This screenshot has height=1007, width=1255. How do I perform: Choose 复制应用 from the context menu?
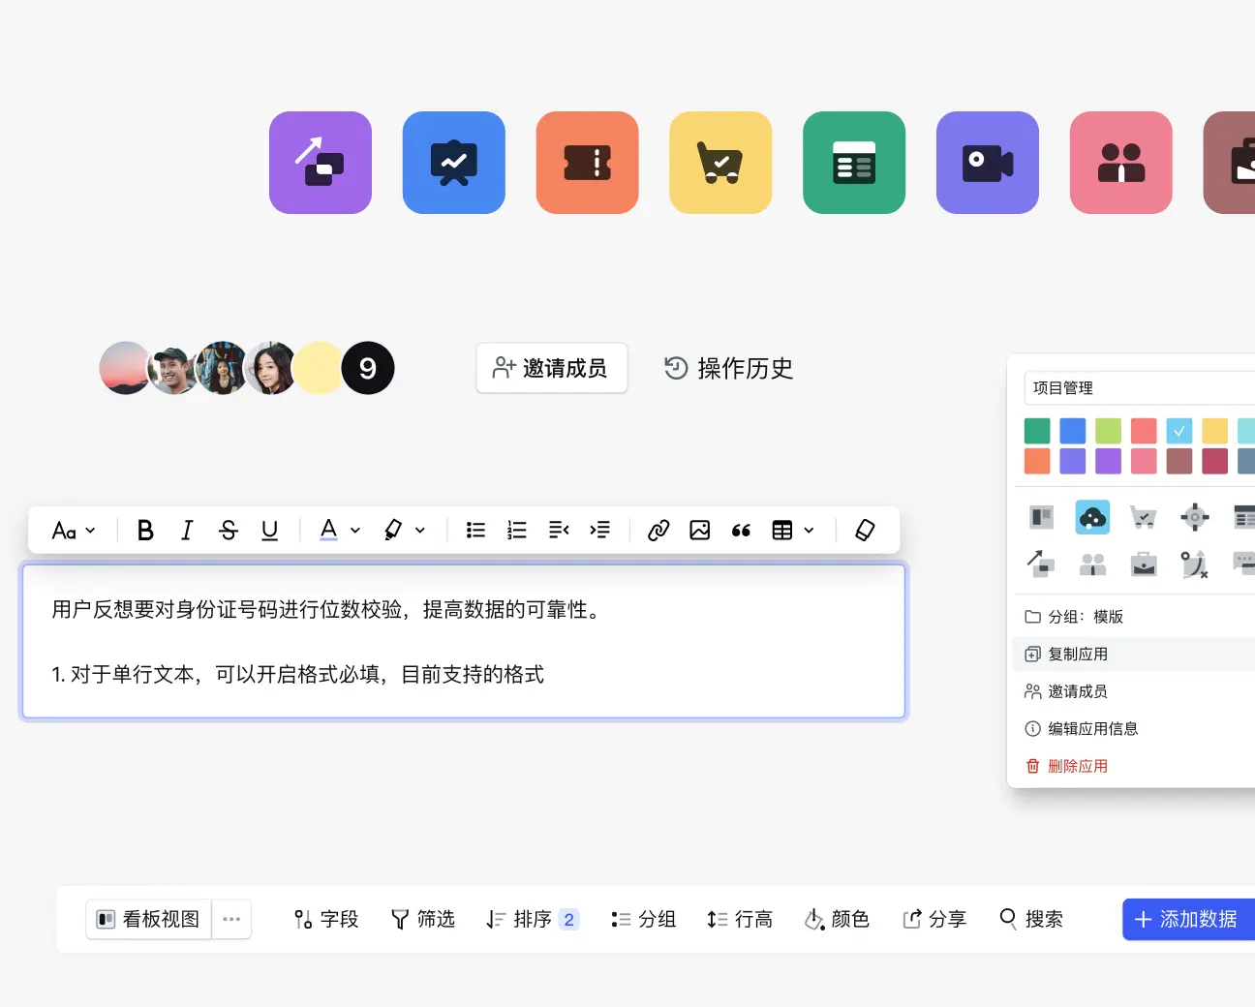(1078, 655)
